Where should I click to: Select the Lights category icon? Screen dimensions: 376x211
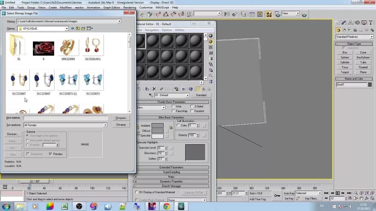tap(350, 30)
